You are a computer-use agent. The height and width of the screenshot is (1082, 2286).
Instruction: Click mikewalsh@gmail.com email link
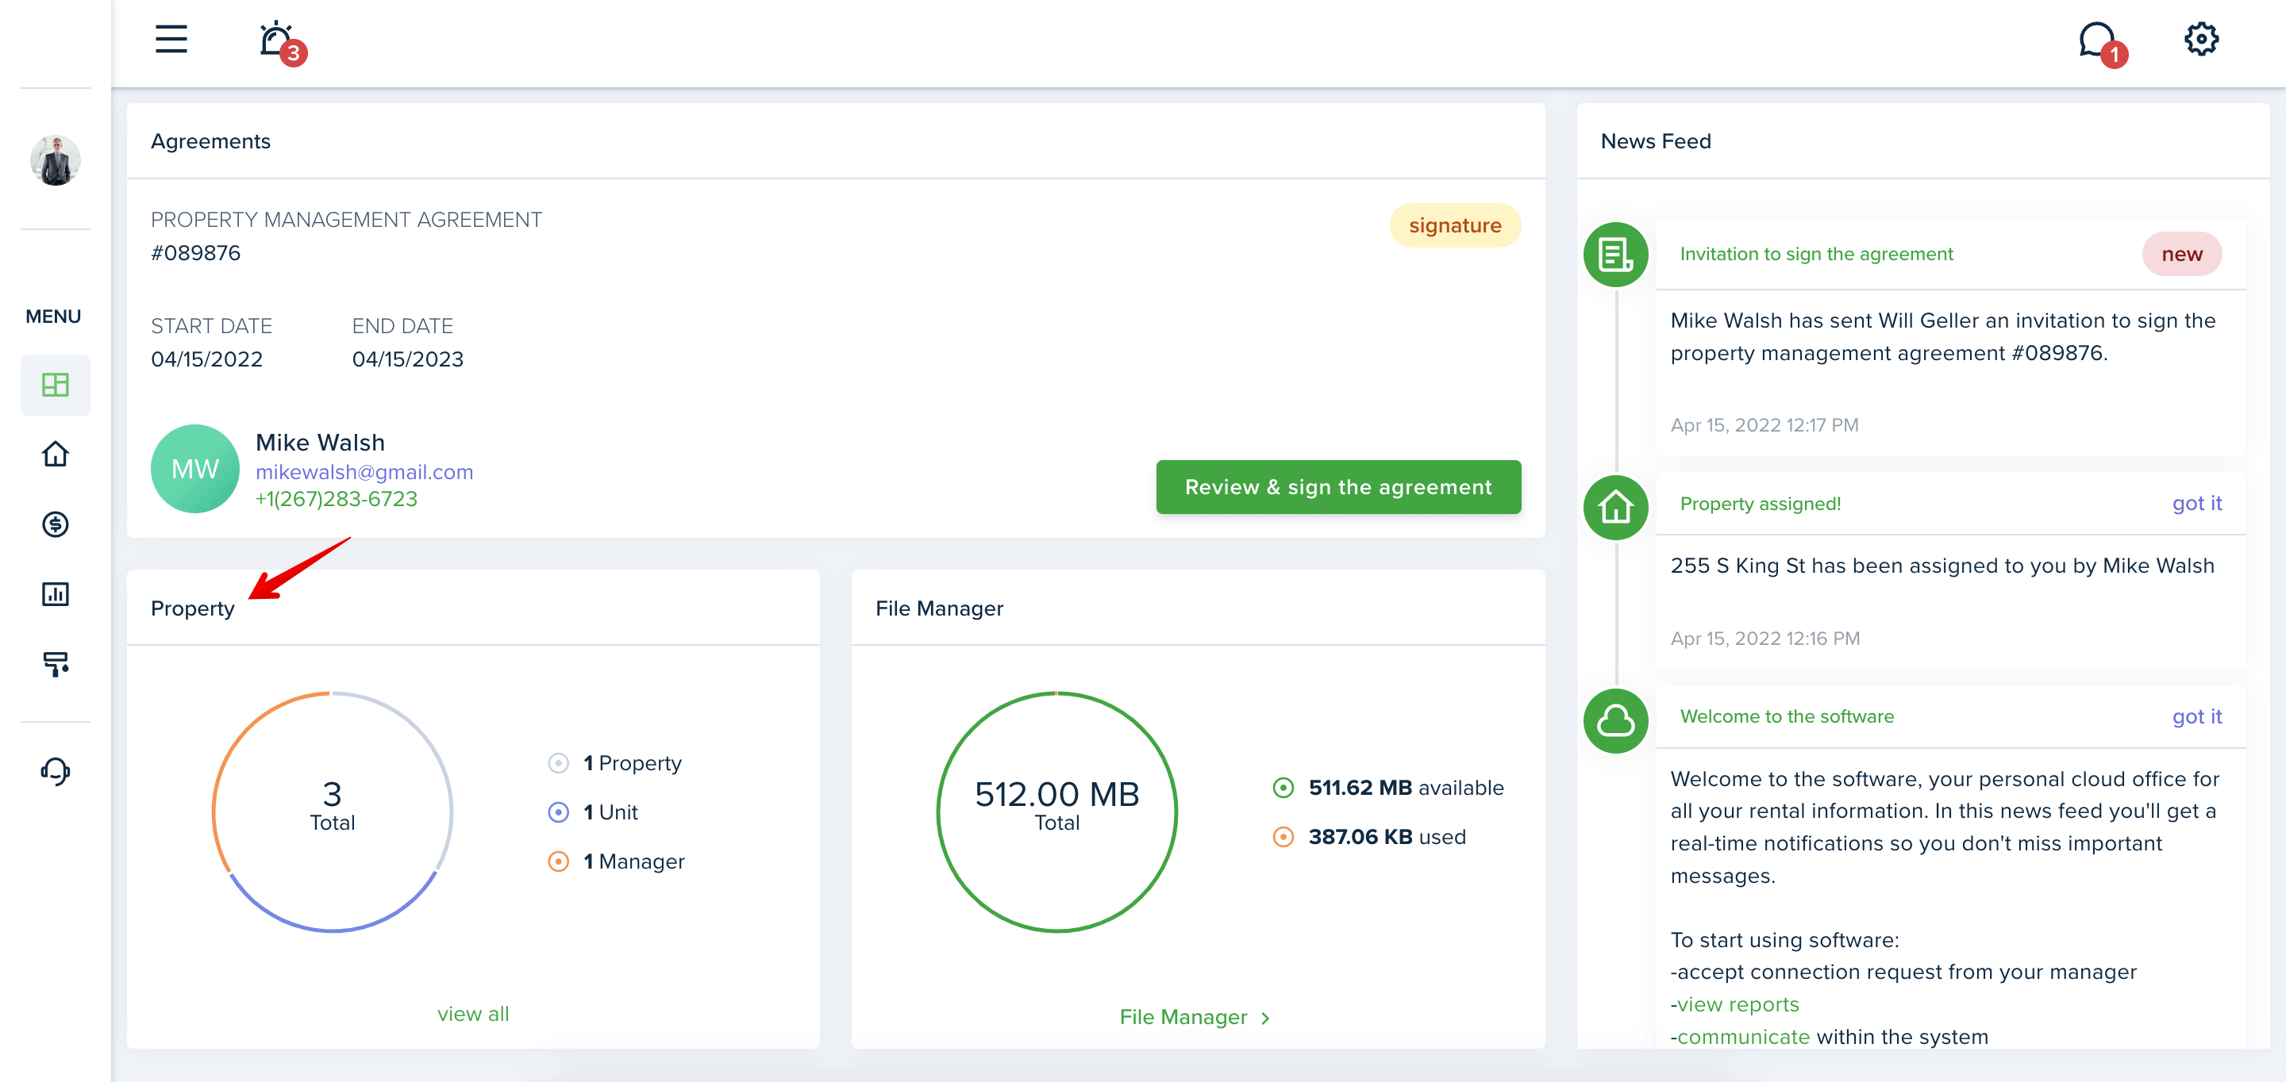(x=364, y=472)
